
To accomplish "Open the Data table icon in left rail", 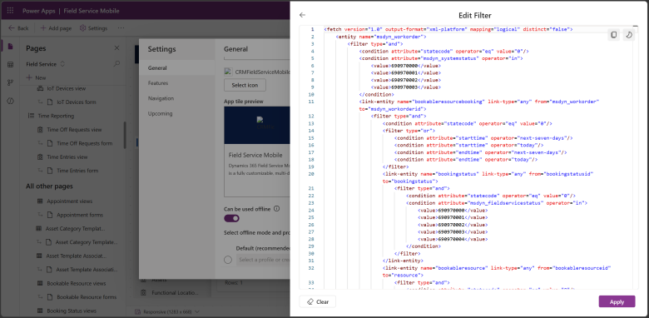I will click(10, 65).
